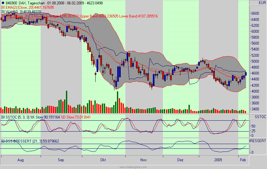The height and width of the screenshot is (169, 267).
Task: Click the '%D Slow:73.013041' red label
Action: [x=76, y=117]
